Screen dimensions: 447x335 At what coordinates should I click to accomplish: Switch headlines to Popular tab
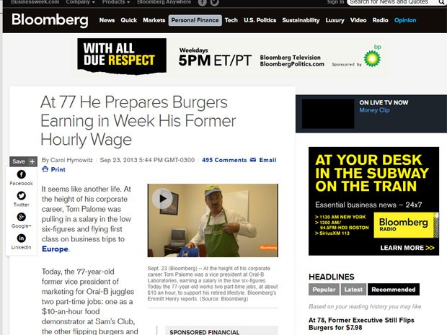coord(324,290)
